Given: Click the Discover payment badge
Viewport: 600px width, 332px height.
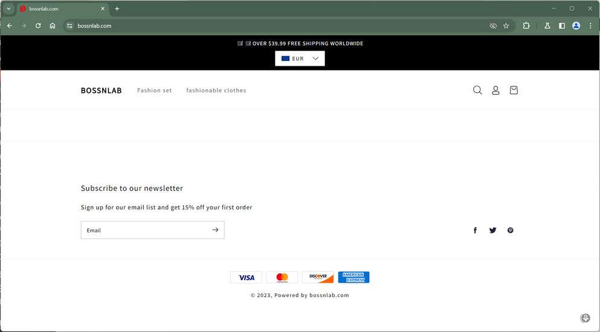Looking at the screenshot, I should tap(318, 277).
